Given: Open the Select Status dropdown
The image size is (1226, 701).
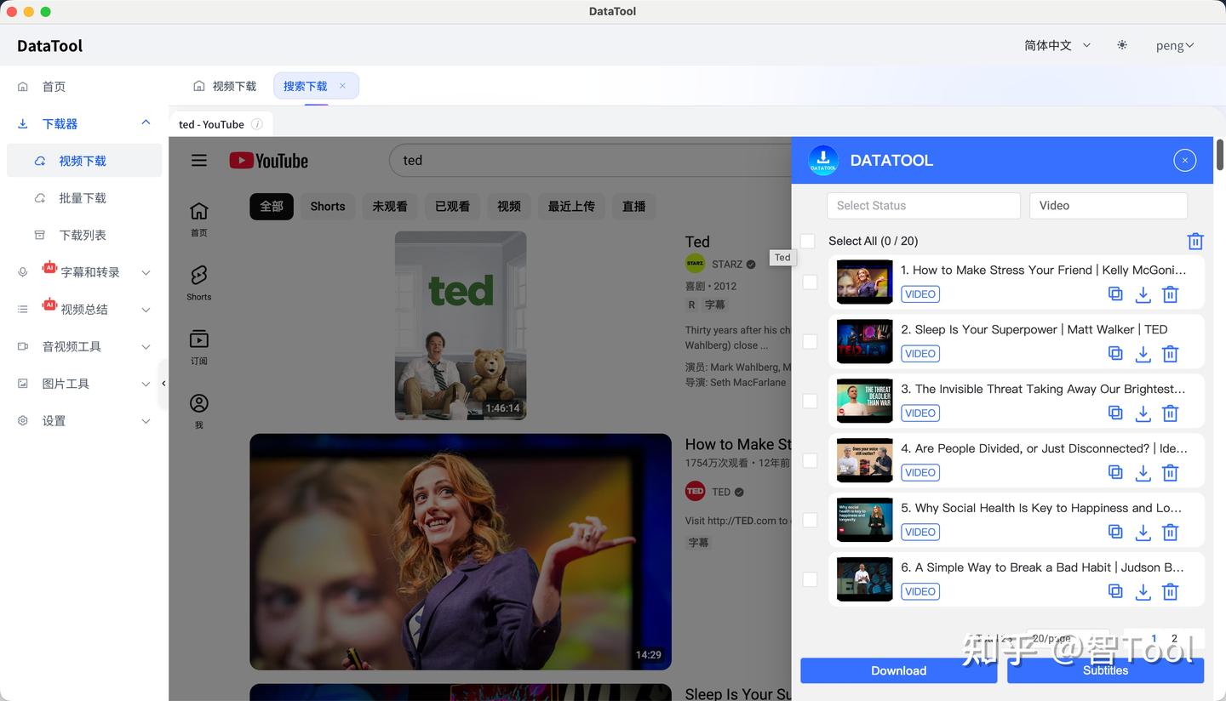Looking at the screenshot, I should point(924,206).
